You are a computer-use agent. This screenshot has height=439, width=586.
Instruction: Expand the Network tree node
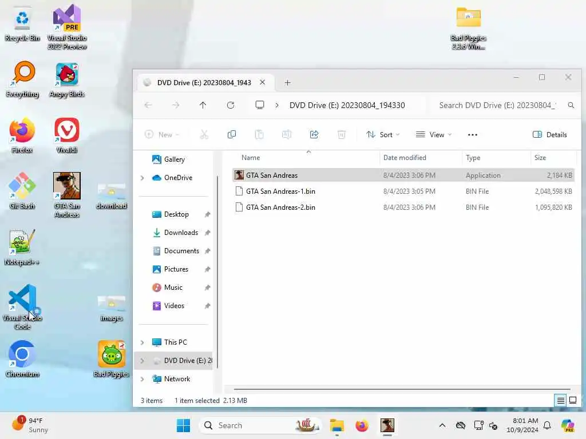pos(142,379)
